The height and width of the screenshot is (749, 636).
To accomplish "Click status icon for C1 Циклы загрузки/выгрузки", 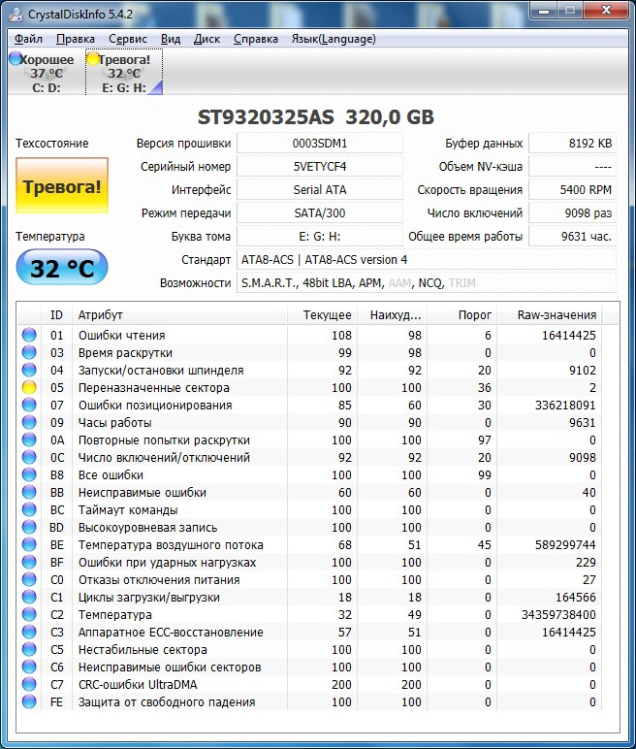I will tap(29, 597).
